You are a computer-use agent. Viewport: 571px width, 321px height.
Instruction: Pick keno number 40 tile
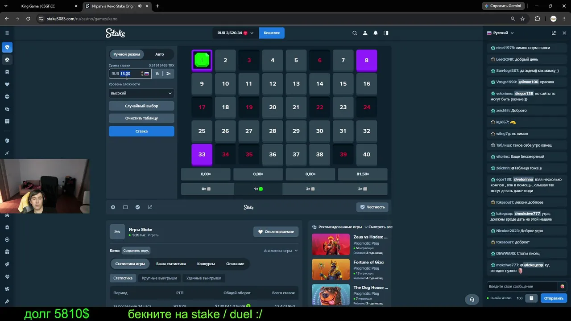pyautogui.click(x=367, y=154)
